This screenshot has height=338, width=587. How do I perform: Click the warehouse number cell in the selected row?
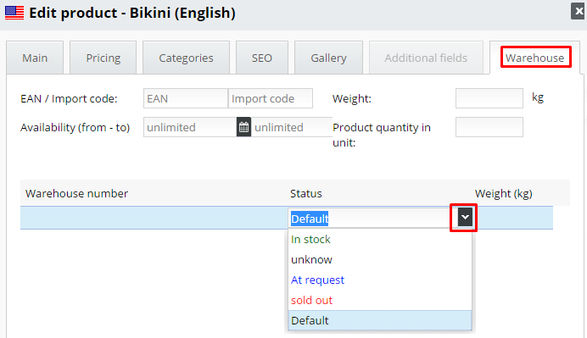pos(154,218)
